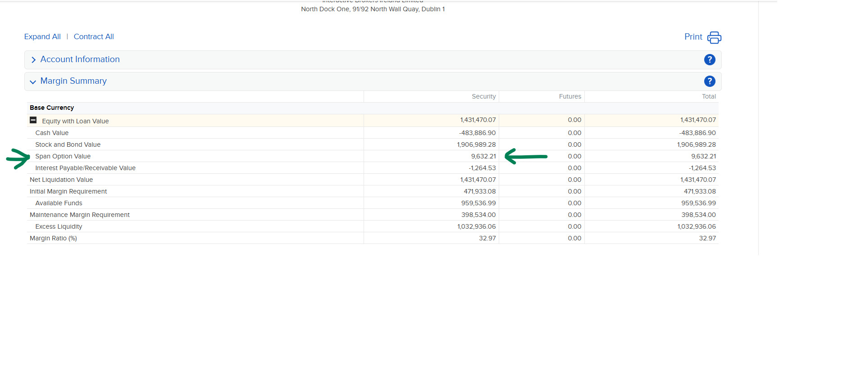Viewport: 865px width, 370px height.
Task: Click the Futures column header
Action: pos(570,96)
